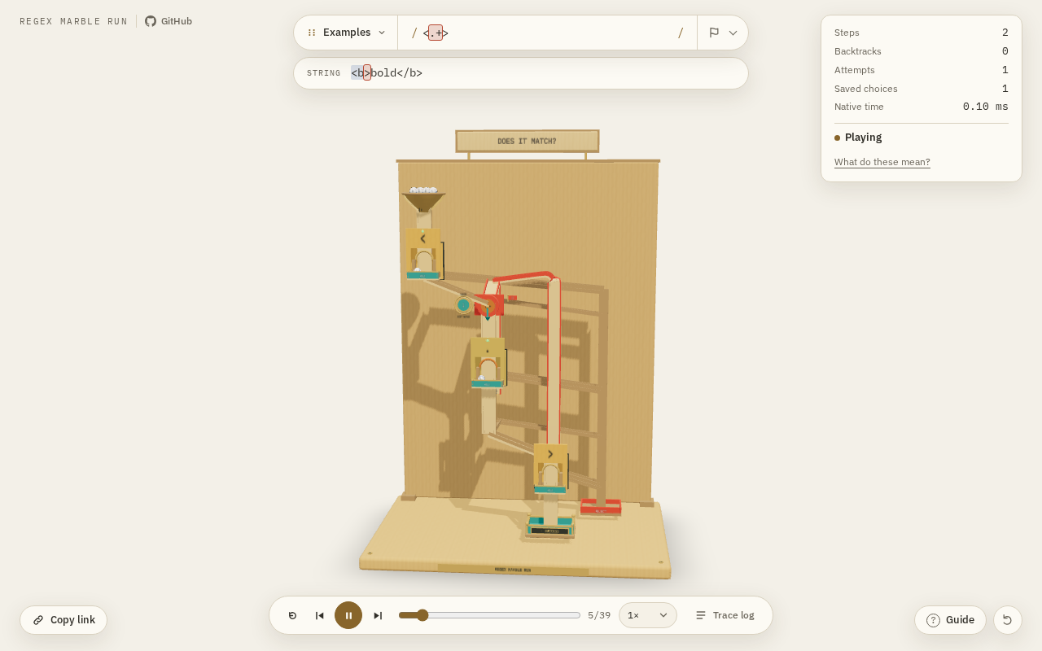Click the test string input field

pyautogui.click(x=544, y=73)
